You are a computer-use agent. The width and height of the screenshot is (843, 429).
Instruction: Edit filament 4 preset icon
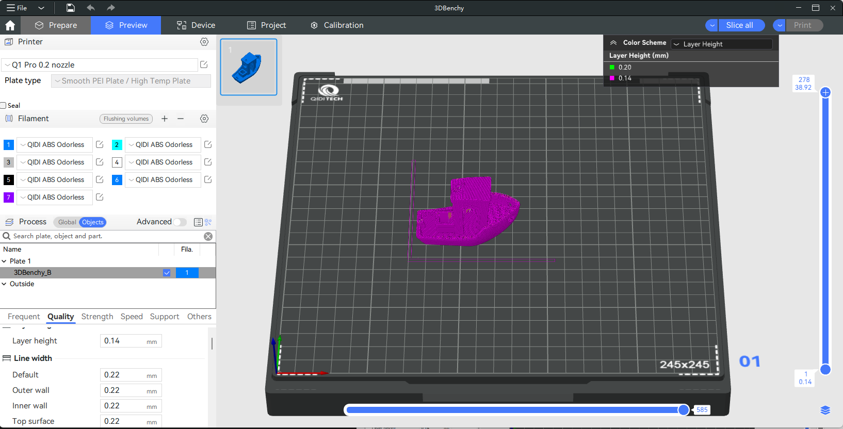point(208,162)
